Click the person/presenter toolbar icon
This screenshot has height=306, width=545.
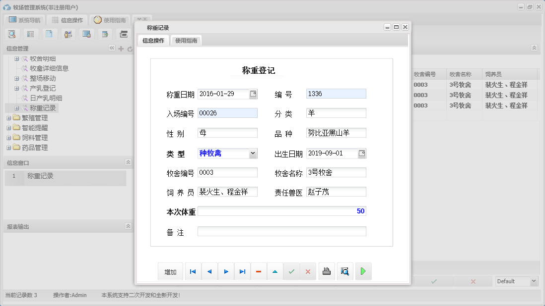coord(68,34)
